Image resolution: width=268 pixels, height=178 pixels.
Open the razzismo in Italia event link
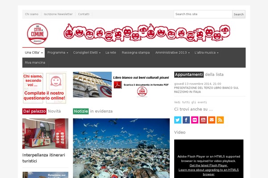206,90
